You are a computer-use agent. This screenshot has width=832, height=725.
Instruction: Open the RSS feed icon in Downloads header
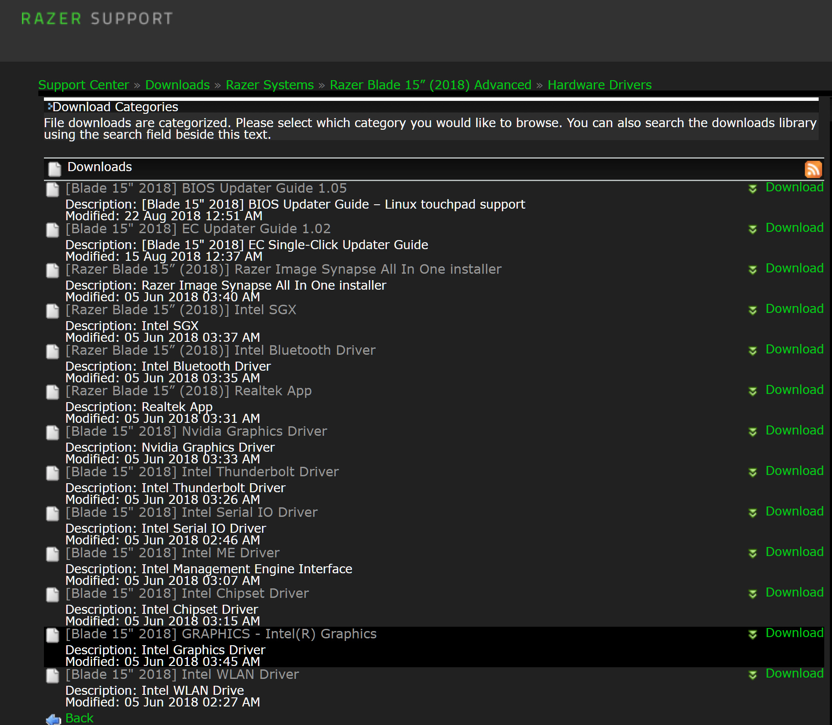(x=813, y=169)
